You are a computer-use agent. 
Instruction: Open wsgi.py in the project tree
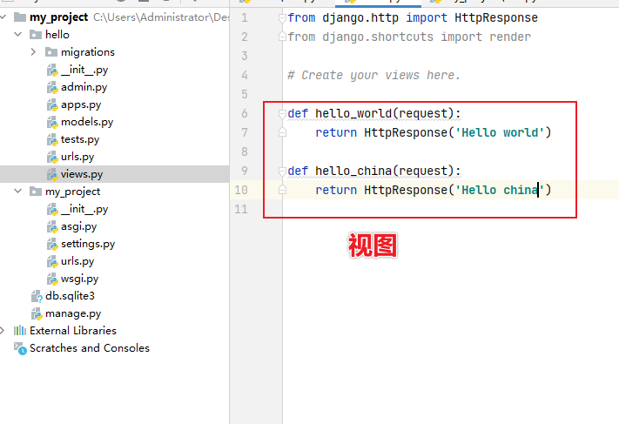79,279
